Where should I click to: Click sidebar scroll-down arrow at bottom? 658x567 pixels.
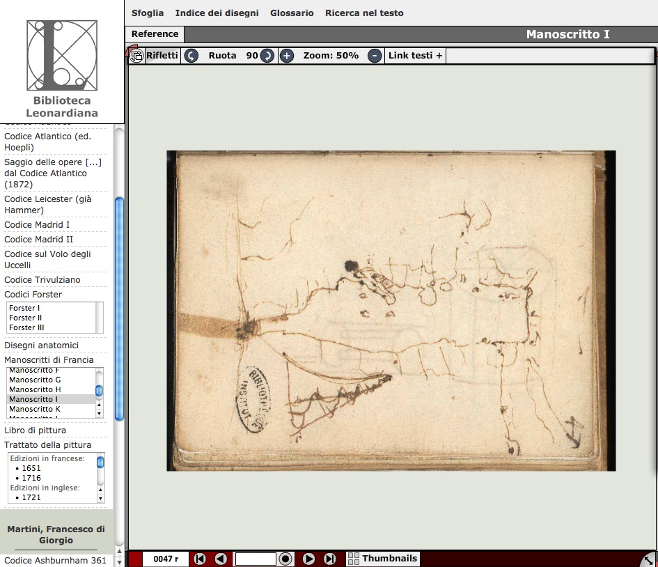coord(119,562)
